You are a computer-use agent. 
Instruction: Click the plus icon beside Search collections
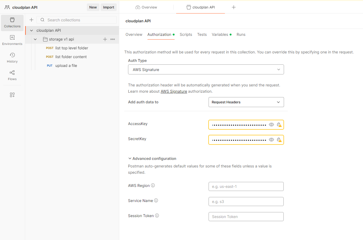[x=31, y=20]
